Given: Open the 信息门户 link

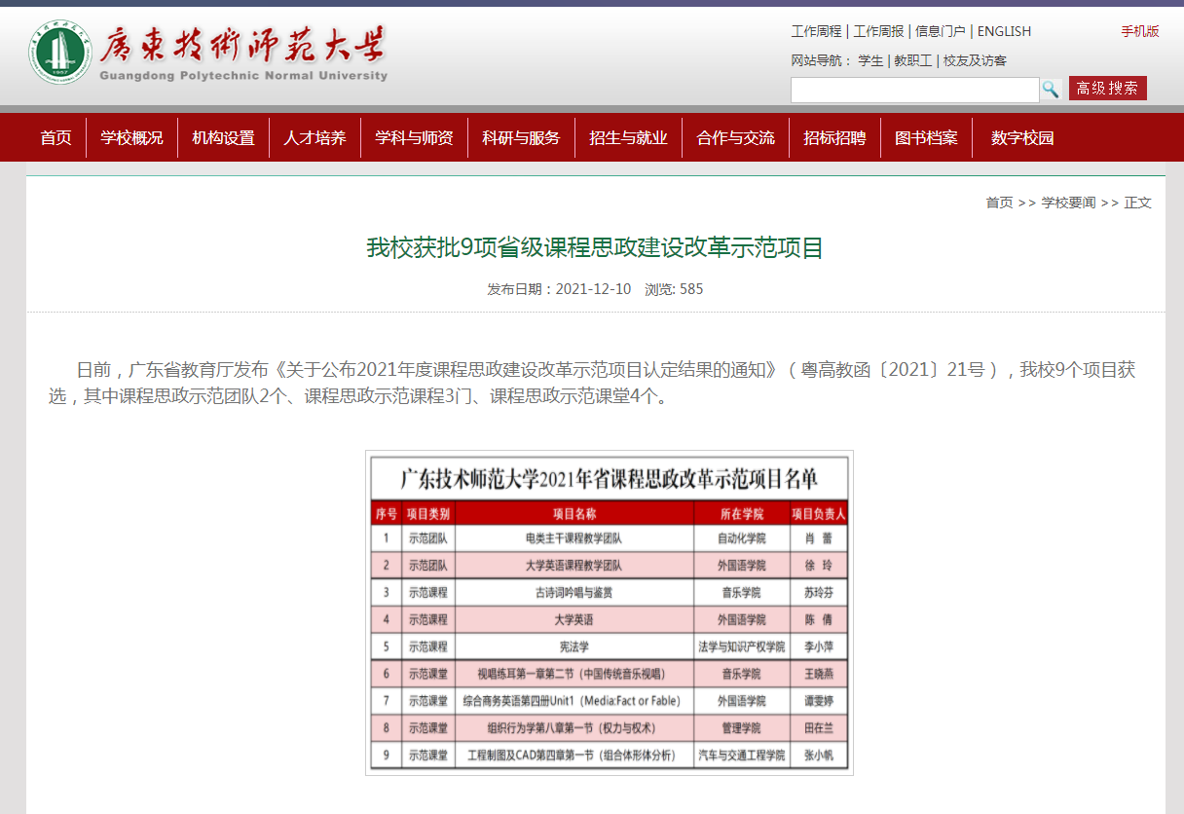Looking at the screenshot, I should pos(940,31).
